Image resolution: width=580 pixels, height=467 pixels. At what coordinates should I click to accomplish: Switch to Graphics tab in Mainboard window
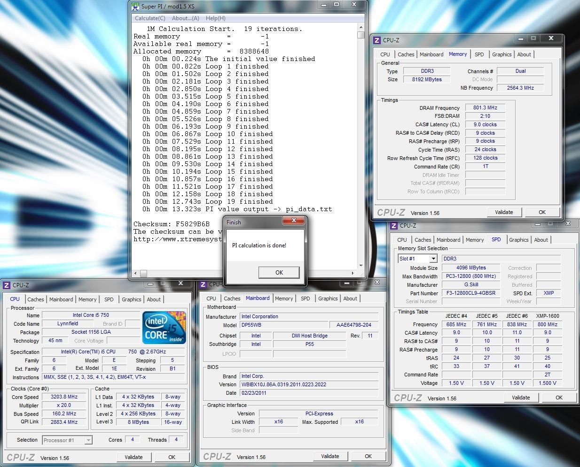(x=328, y=299)
